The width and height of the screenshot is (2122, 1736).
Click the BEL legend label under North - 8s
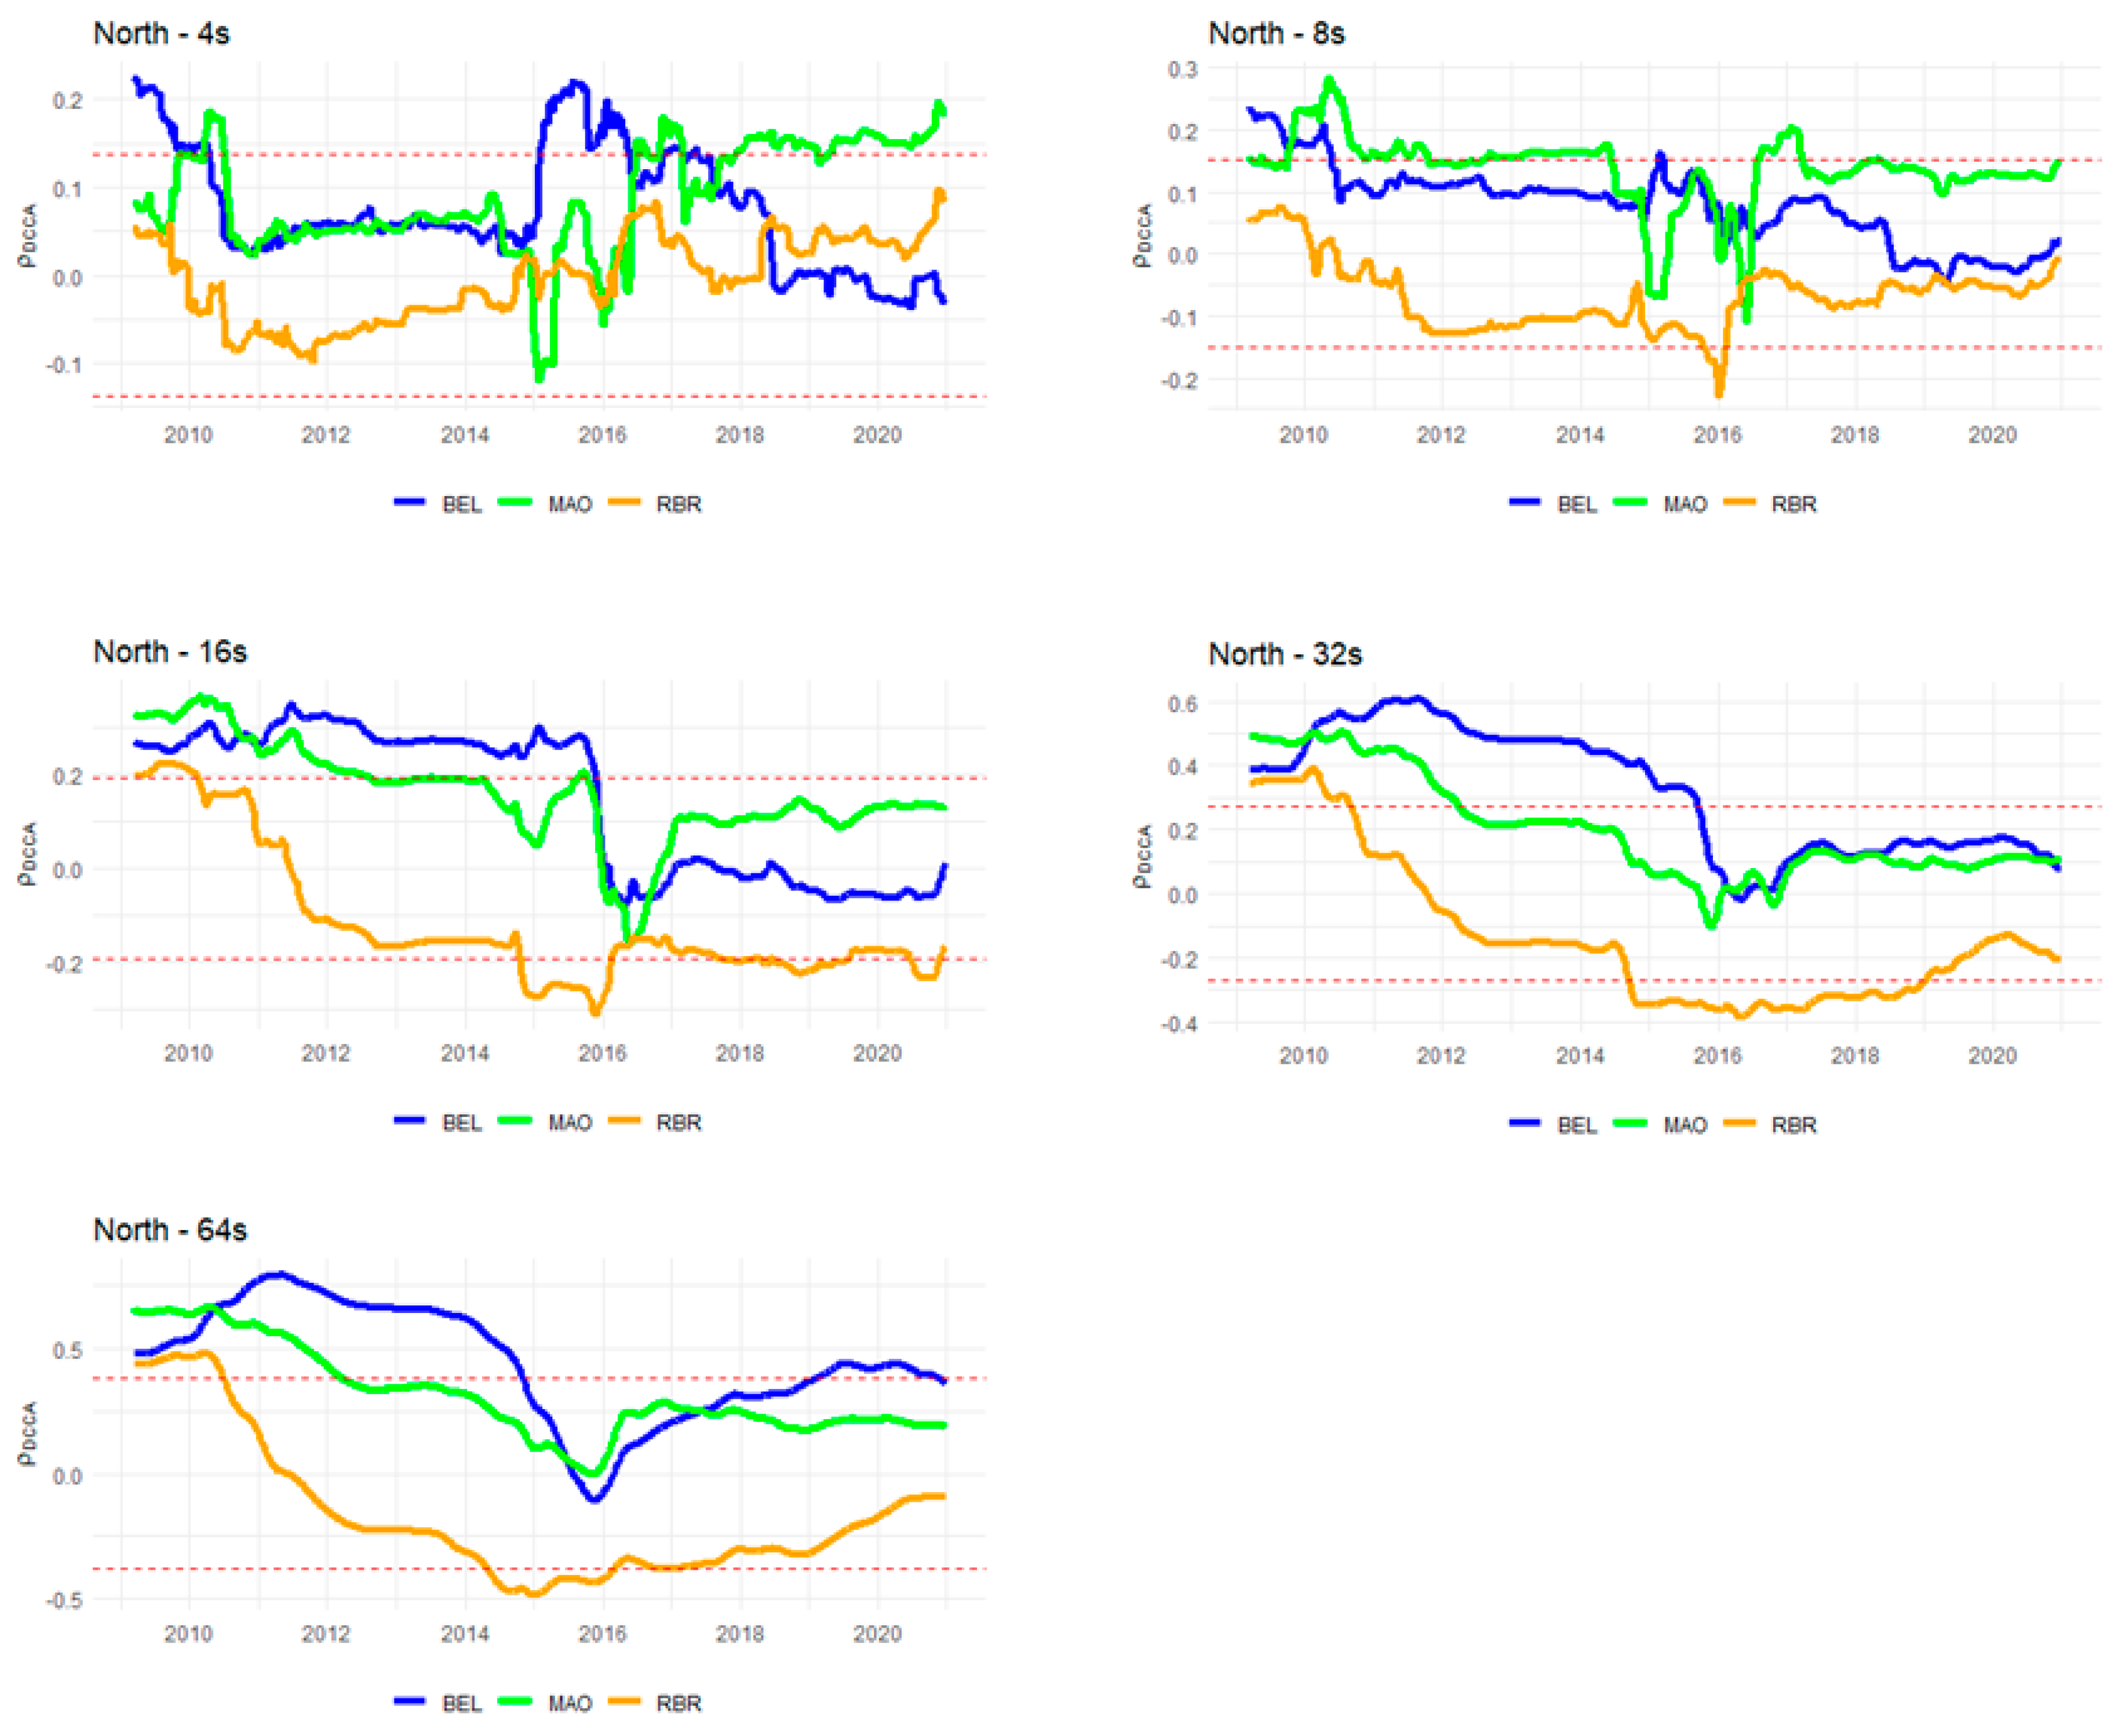pyautogui.click(x=1577, y=504)
